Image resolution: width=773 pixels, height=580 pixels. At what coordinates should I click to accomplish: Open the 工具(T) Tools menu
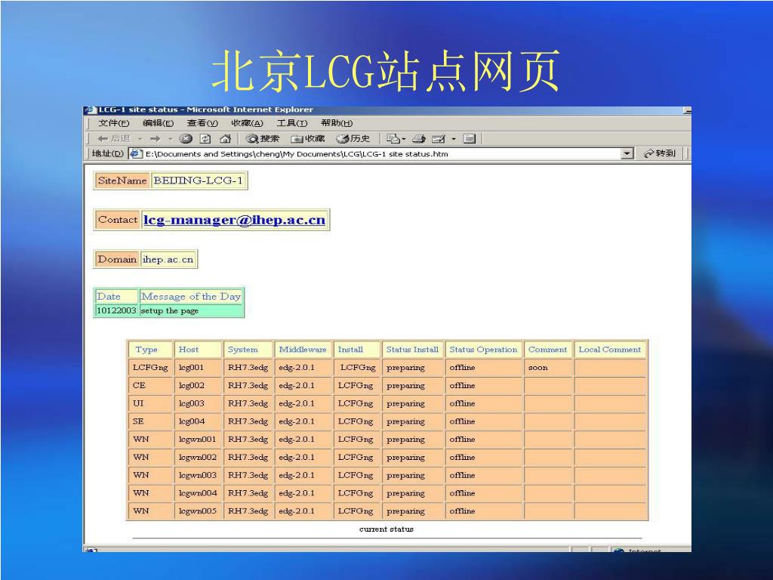click(x=292, y=123)
